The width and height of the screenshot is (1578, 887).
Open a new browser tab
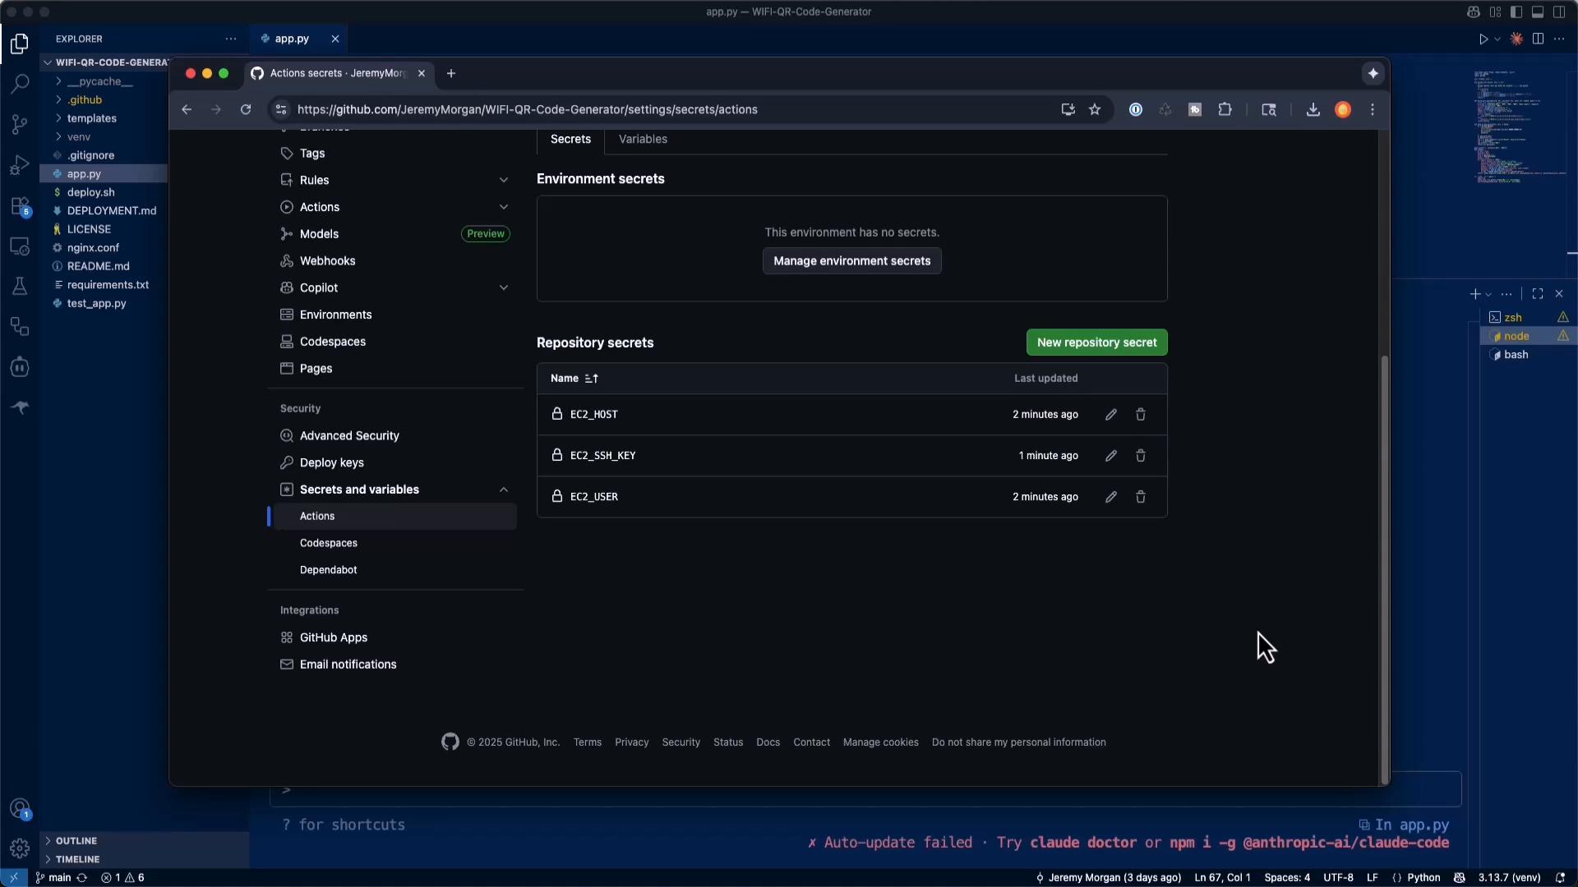click(x=450, y=73)
